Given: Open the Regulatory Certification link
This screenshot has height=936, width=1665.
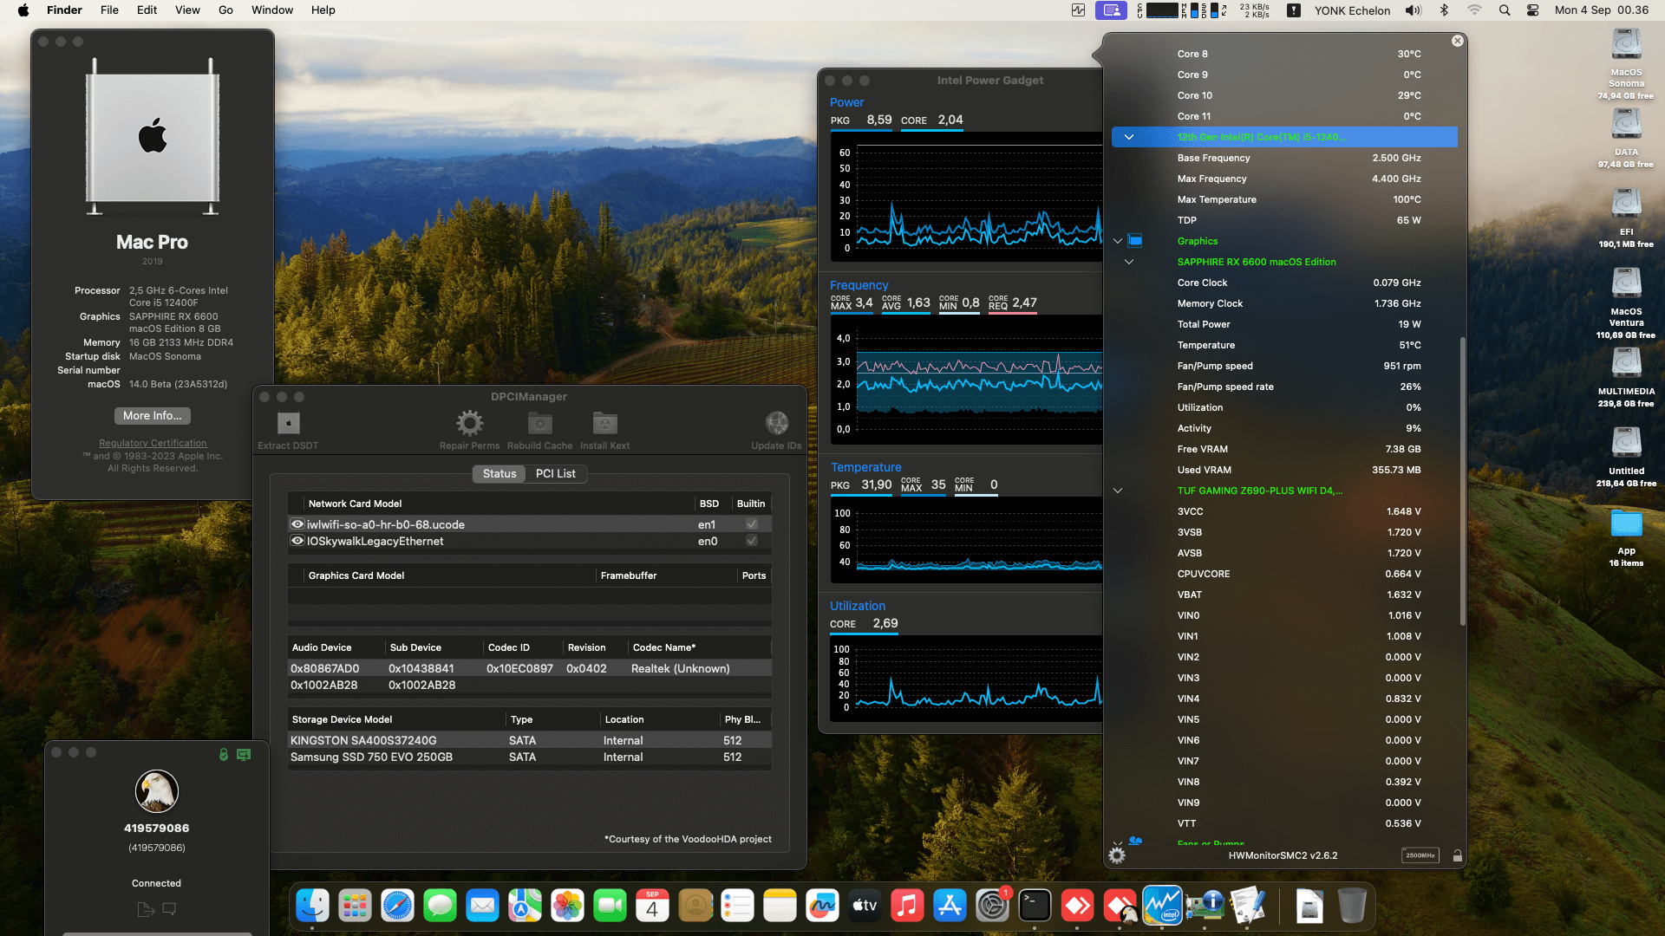Looking at the screenshot, I should click(x=153, y=443).
